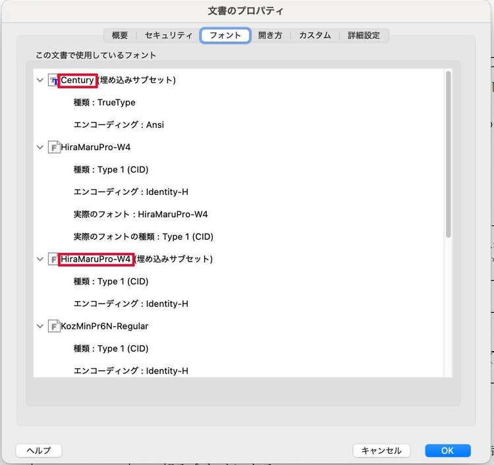Collapse the non-embedded HiraMaruPro-W4 entry chevron

[40, 148]
